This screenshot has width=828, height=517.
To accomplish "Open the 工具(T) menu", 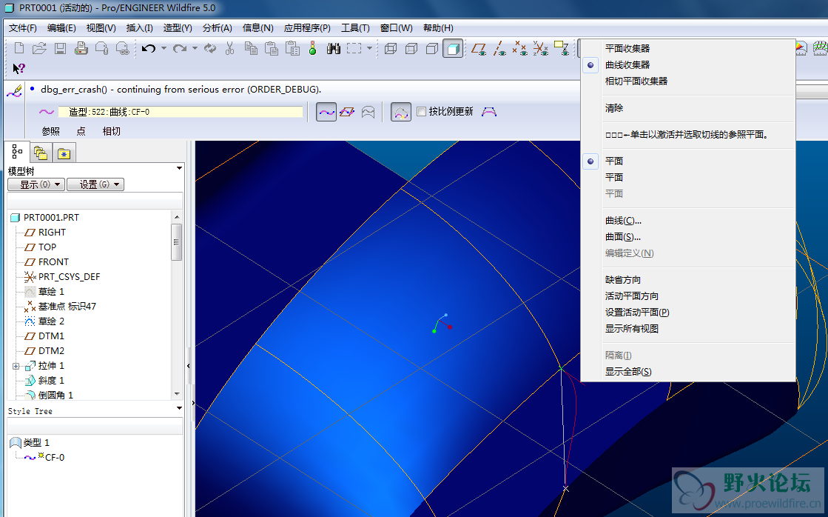I will click(x=355, y=28).
